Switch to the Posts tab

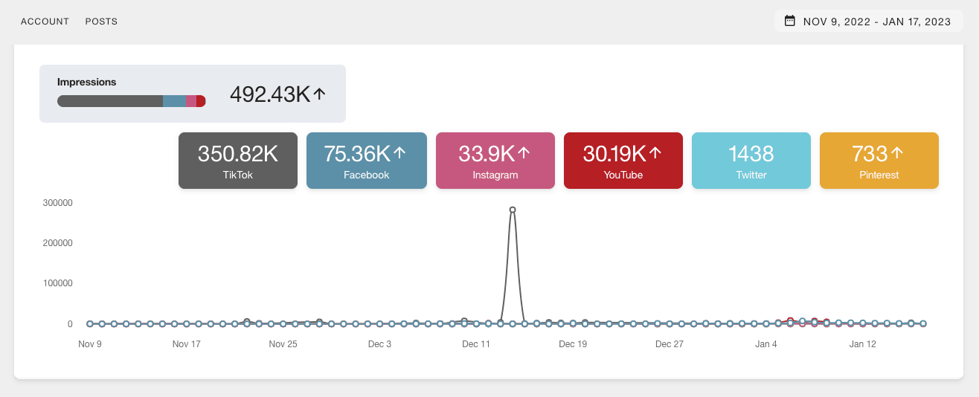pyautogui.click(x=101, y=22)
